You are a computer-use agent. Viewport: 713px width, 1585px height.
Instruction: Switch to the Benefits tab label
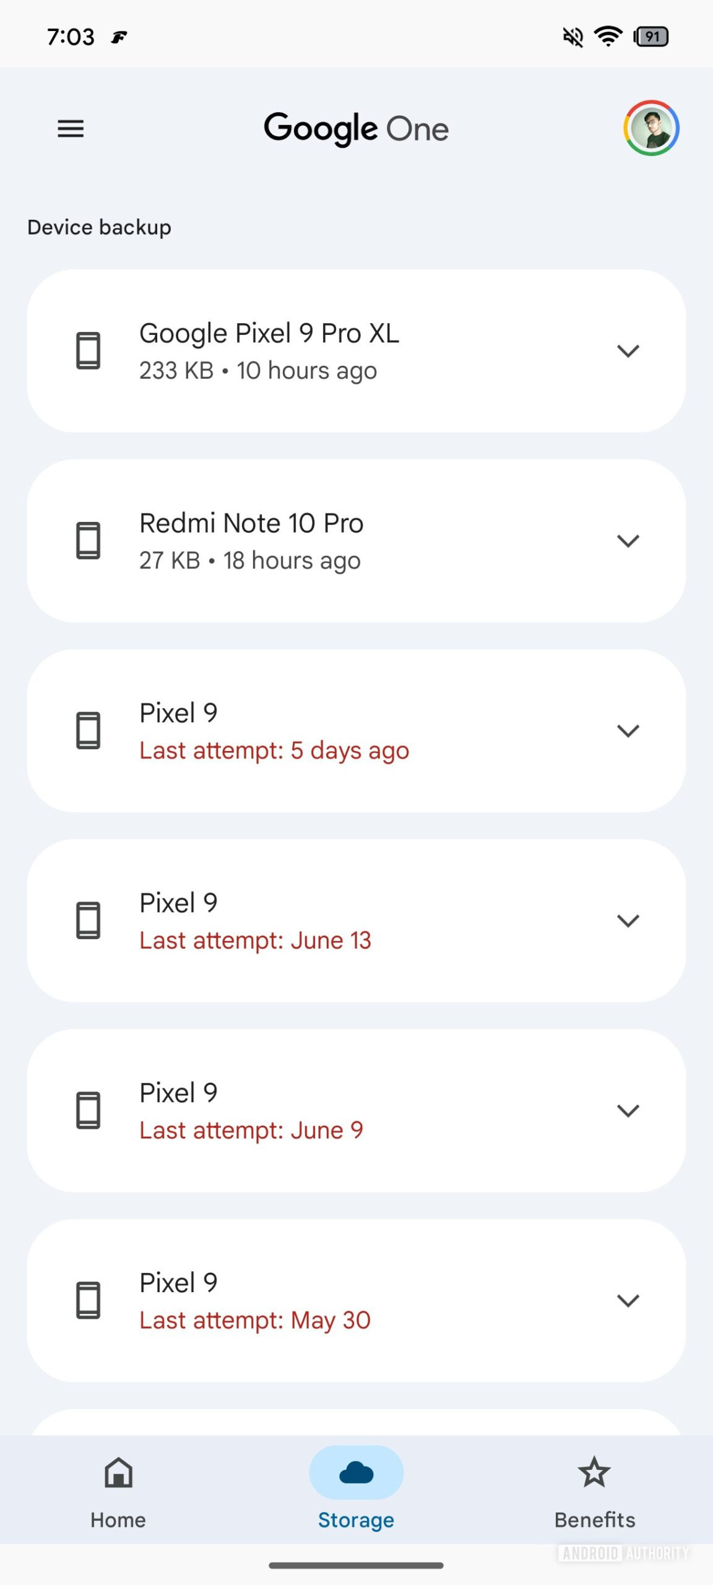coord(594,1520)
